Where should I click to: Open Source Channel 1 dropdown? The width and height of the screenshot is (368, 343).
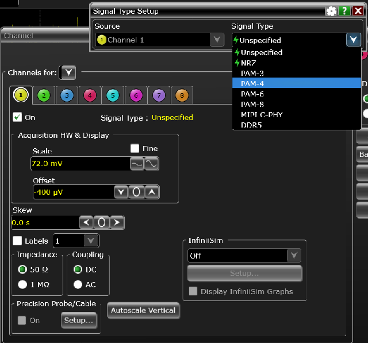point(217,40)
